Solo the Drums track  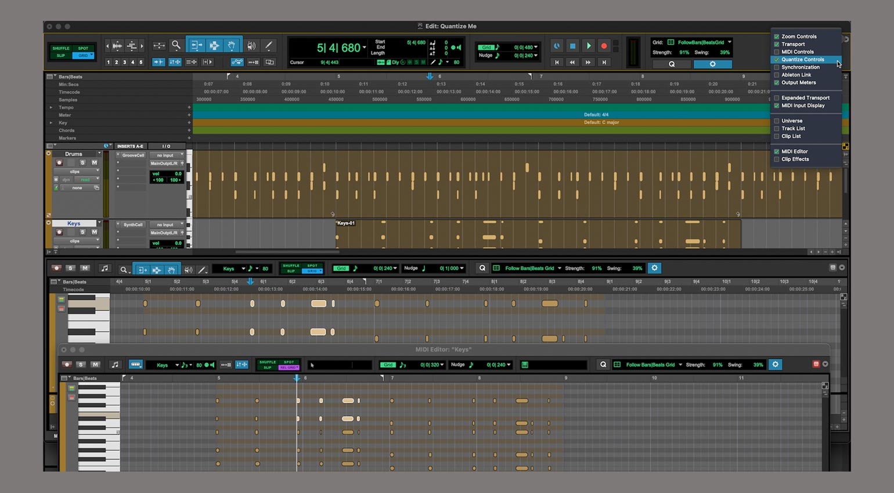pyautogui.click(x=82, y=163)
